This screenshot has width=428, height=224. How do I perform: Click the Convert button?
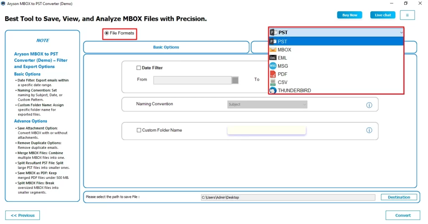(403, 215)
